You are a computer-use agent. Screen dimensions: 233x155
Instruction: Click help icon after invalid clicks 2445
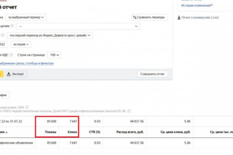(x=27, y=107)
